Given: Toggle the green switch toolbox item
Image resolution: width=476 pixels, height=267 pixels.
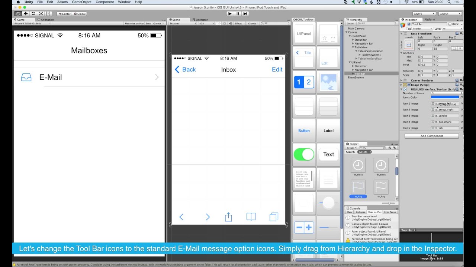Looking at the screenshot, I should point(304,154).
